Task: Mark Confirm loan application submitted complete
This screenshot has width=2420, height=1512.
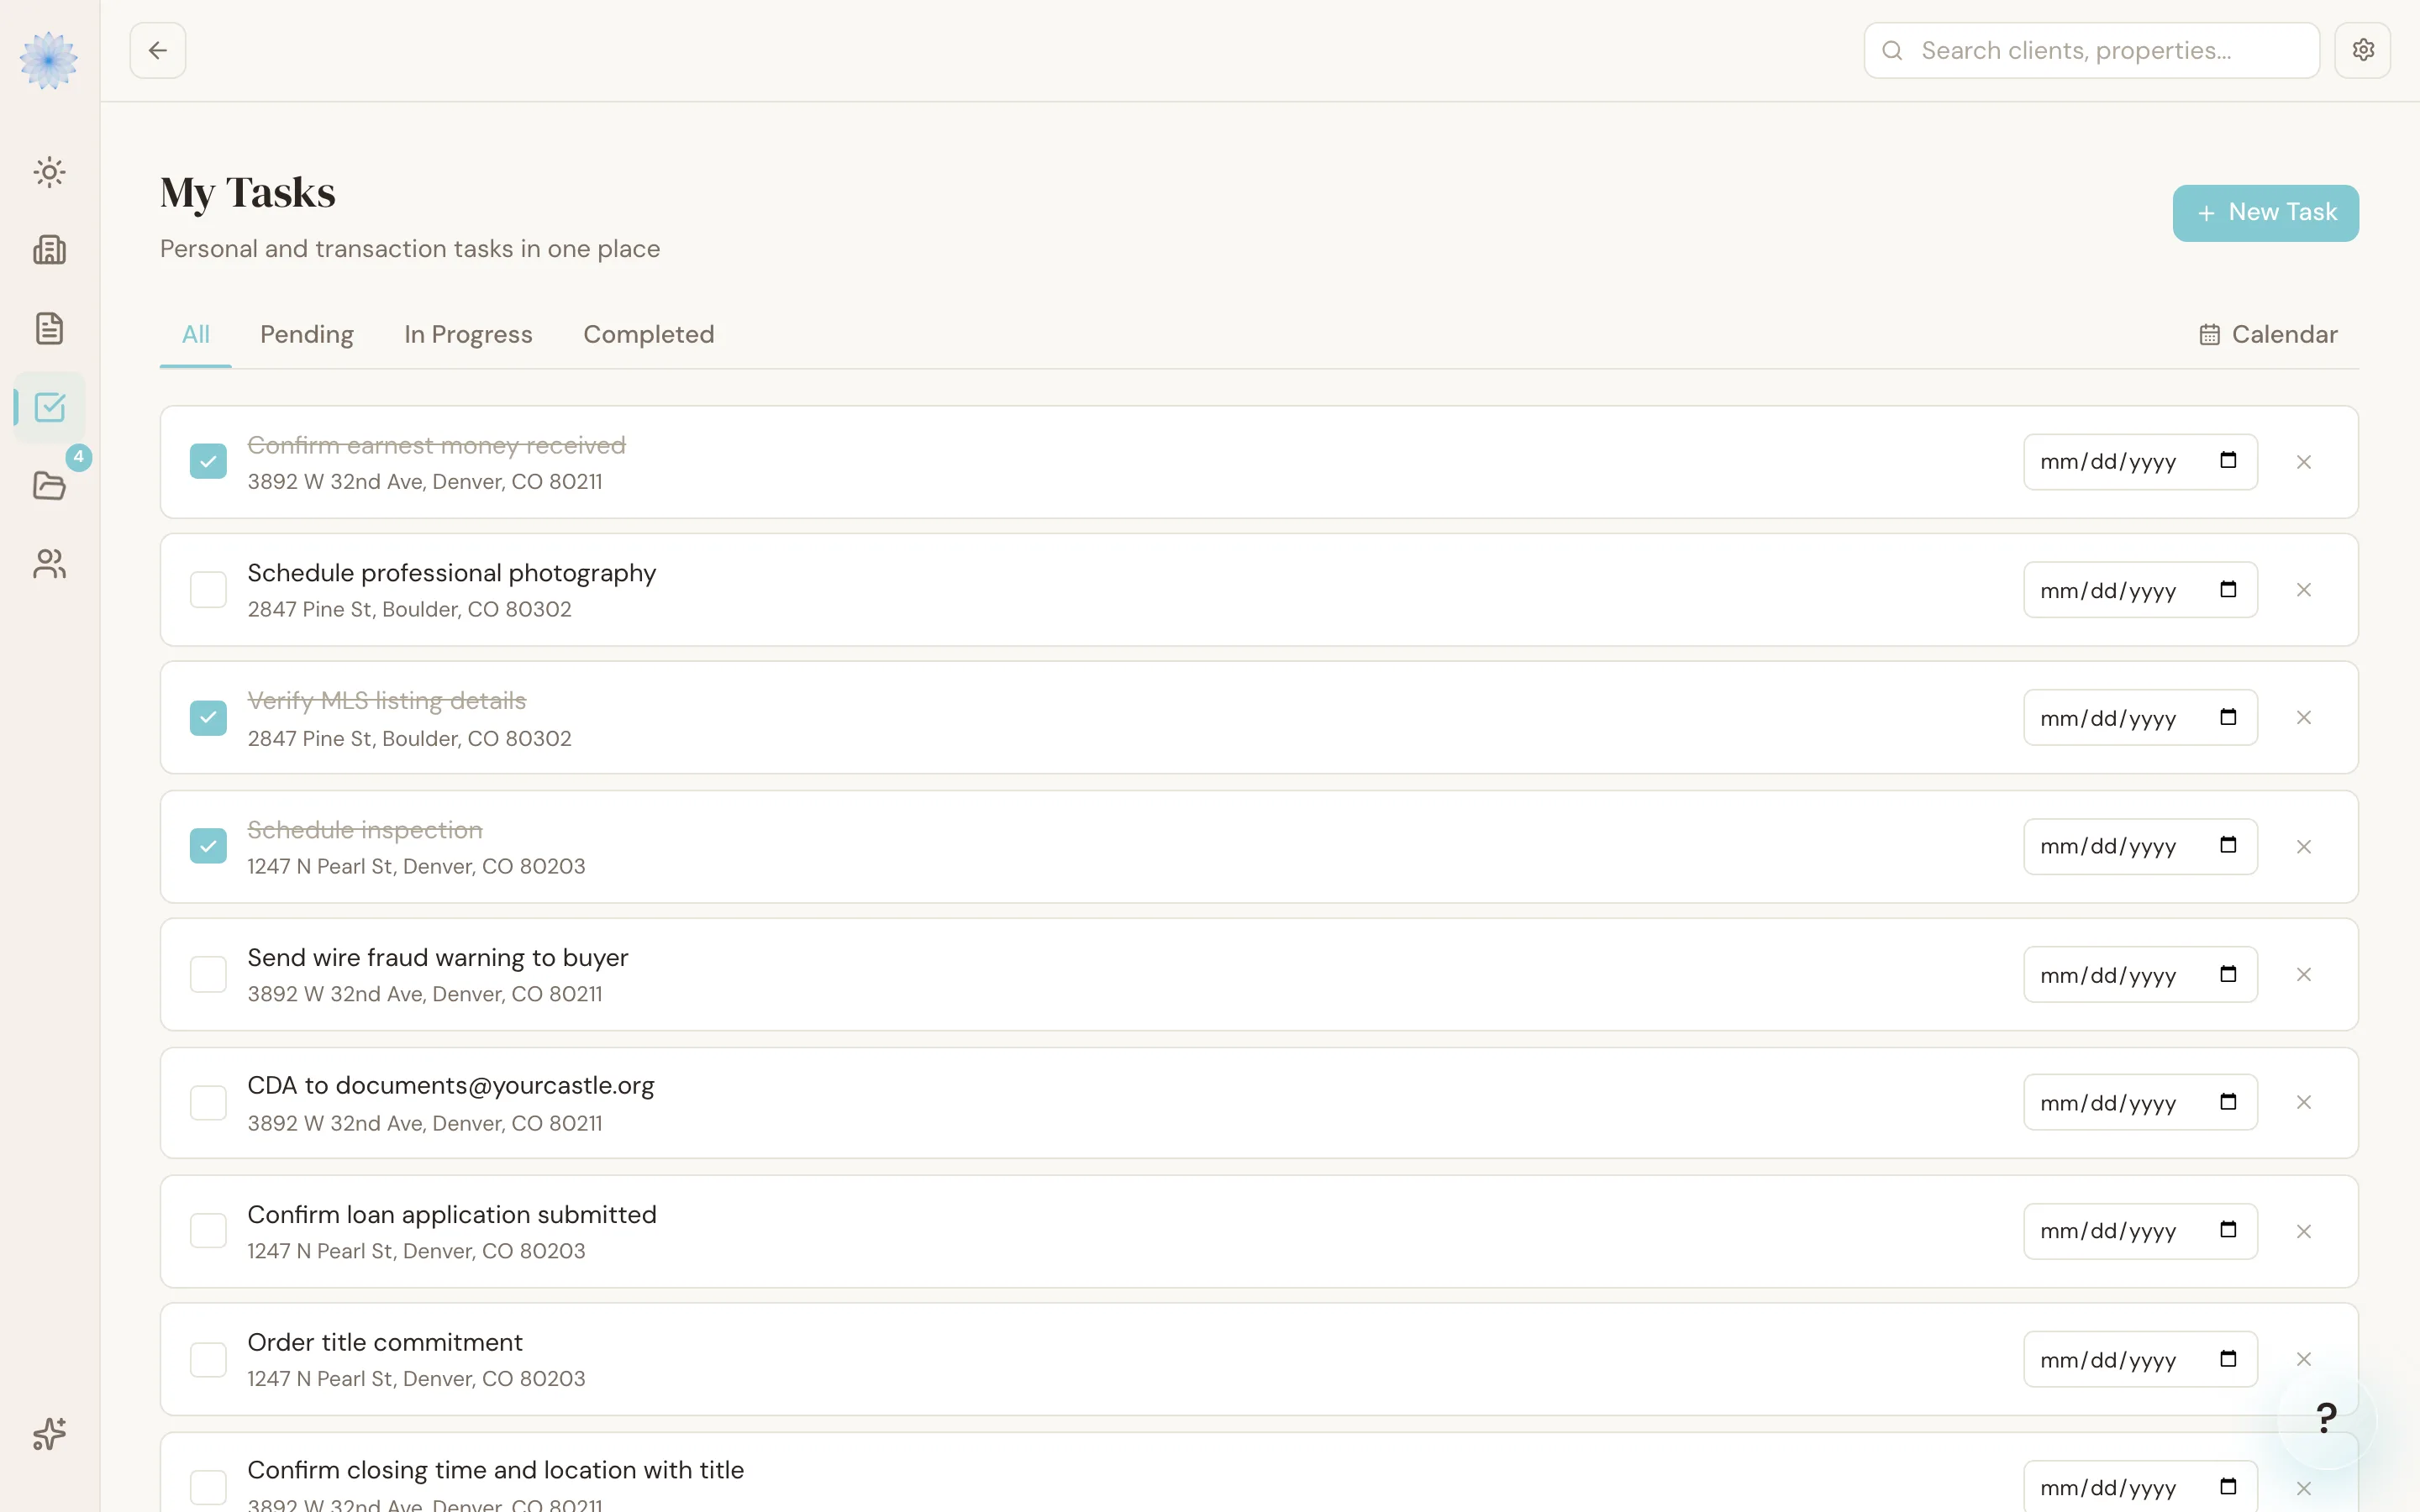Action: (x=208, y=1231)
